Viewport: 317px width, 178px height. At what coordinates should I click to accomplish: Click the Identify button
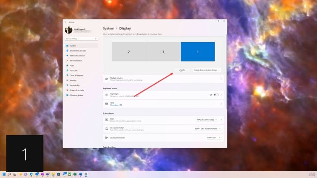[182, 70]
